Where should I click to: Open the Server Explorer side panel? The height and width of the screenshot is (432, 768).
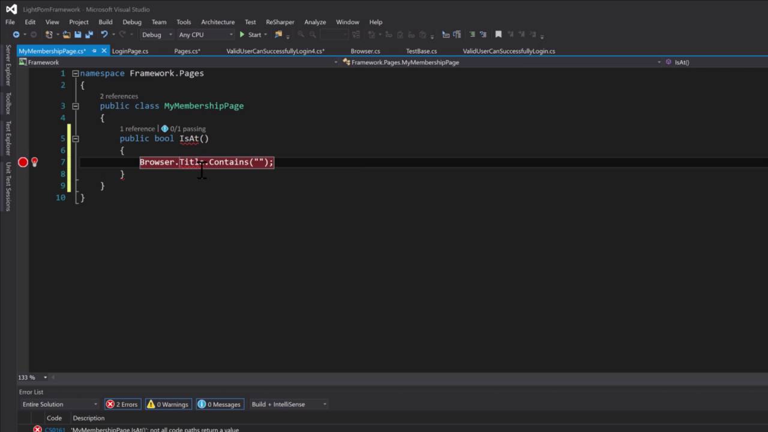tap(8, 65)
